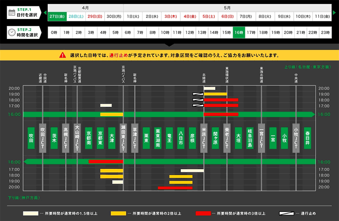Click the red 通行止め text in banner
Screen dimensions: 339x221
pyautogui.click(x=119, y=55)
